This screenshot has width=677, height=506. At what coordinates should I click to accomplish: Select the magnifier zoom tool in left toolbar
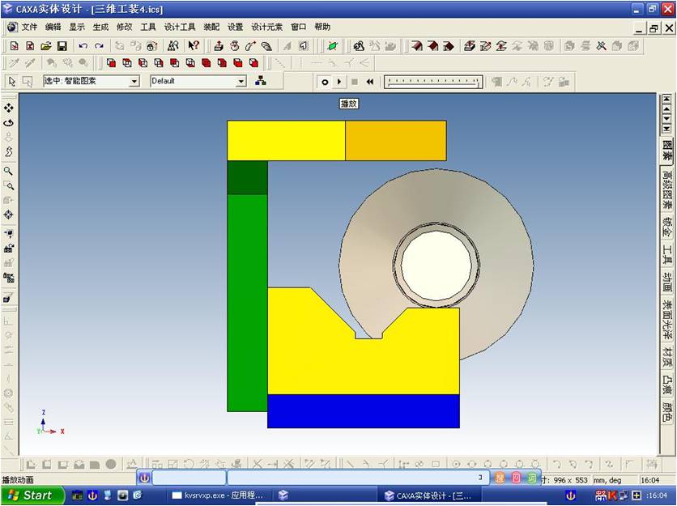pyautogui.click(x=9, y=171)
